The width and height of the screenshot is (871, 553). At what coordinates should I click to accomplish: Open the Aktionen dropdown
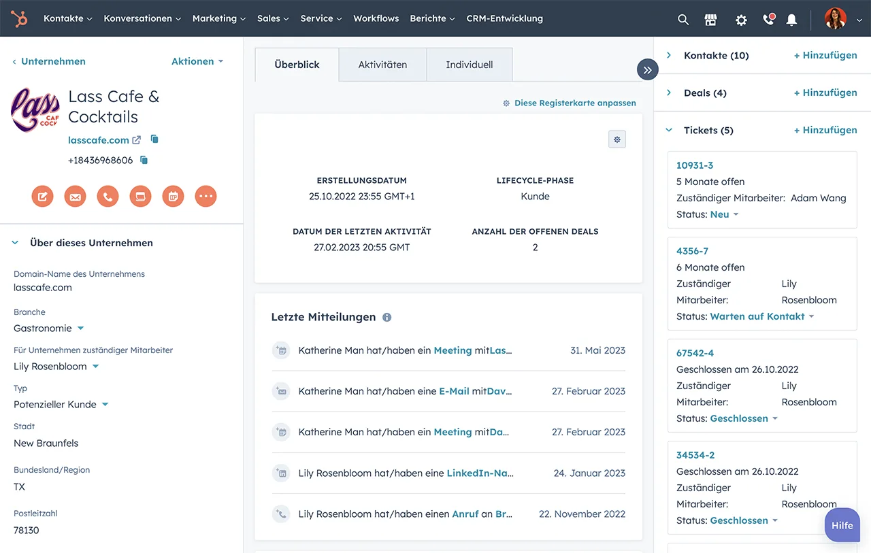coord(197,61)
